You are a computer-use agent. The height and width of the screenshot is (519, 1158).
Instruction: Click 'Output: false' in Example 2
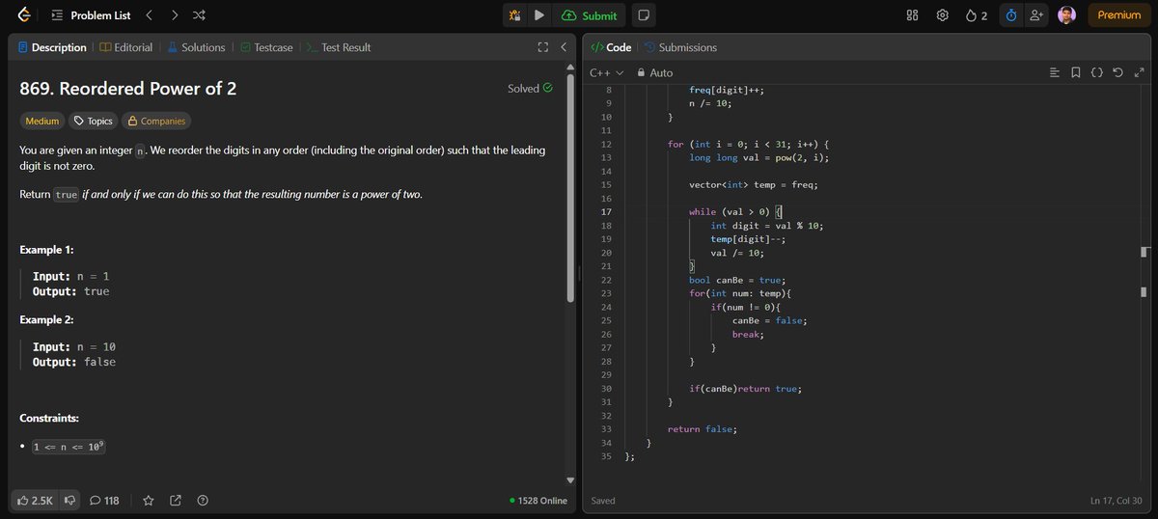[73, 362]
